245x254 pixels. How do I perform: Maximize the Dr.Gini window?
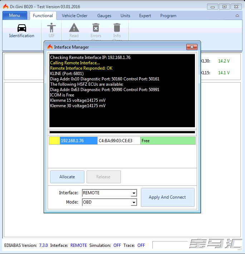coord(224,7)
